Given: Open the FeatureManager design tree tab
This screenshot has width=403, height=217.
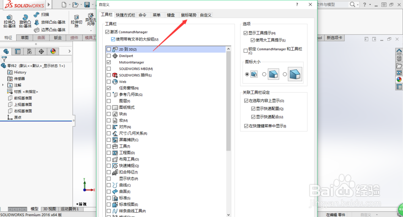Looking at the screenshot, I should (x=6, y=51).
